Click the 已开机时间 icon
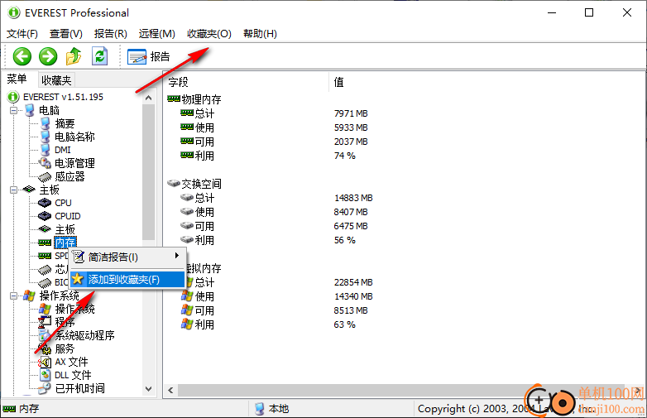647x418 pixels. 45,388
